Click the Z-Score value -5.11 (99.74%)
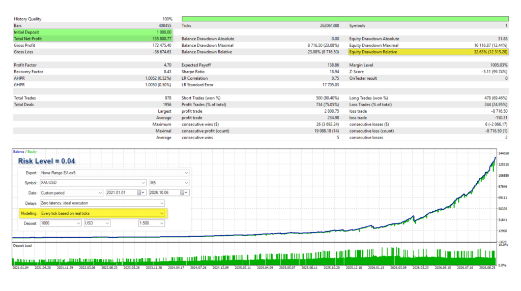This screenshot has height=291, width=521. pyautogui.click(x=495, y=72)
